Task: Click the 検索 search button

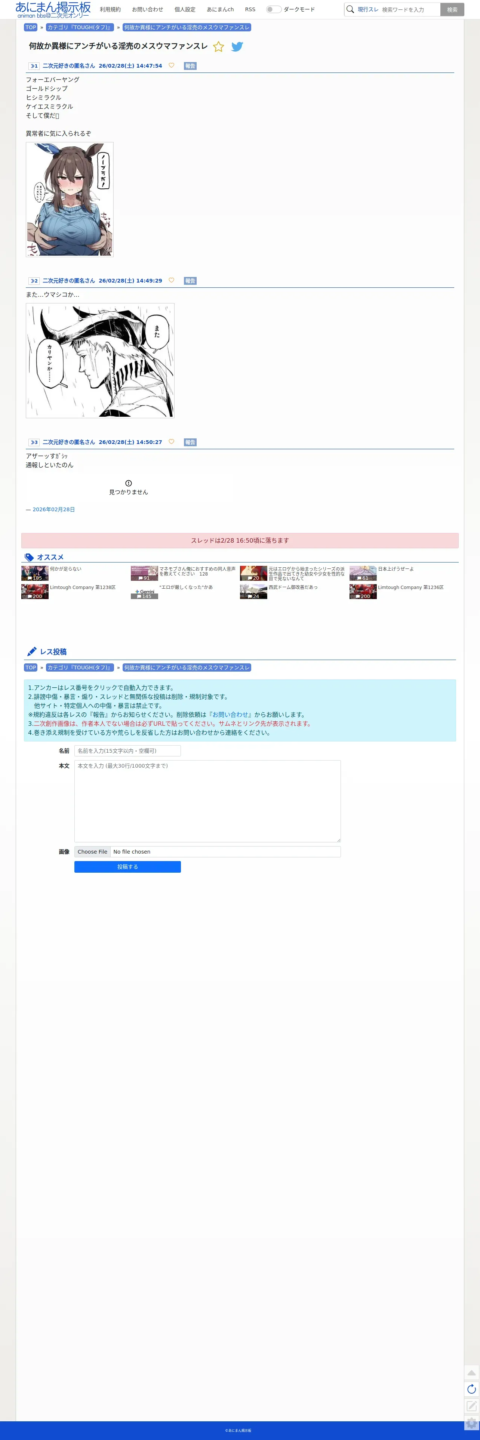Action: point(452,9)
